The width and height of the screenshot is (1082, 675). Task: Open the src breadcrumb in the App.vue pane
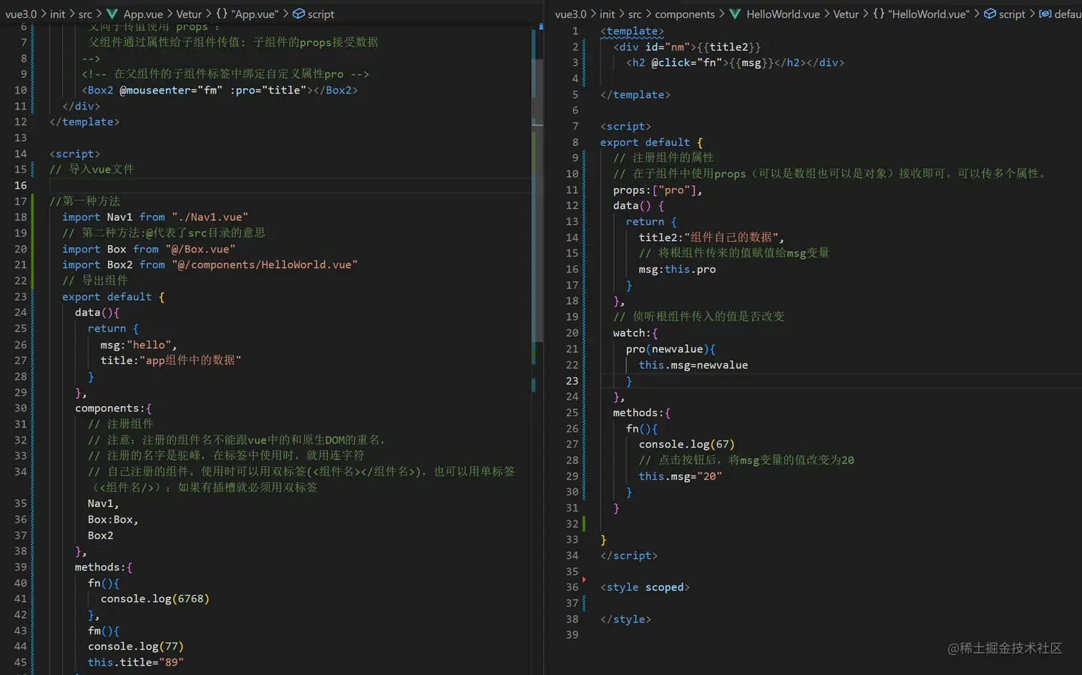click(85, 14)
